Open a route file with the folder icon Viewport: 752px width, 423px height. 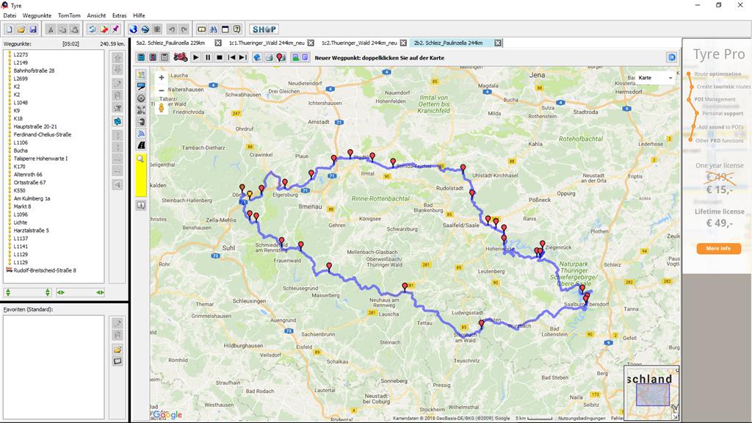pyautogui.click(x=21, y=29)
